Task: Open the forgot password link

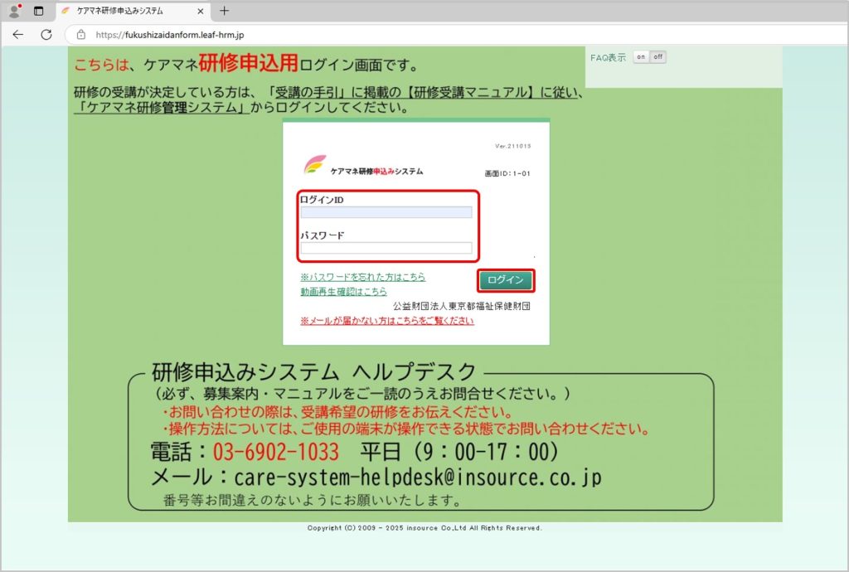Action: click(x=363, y=277)
